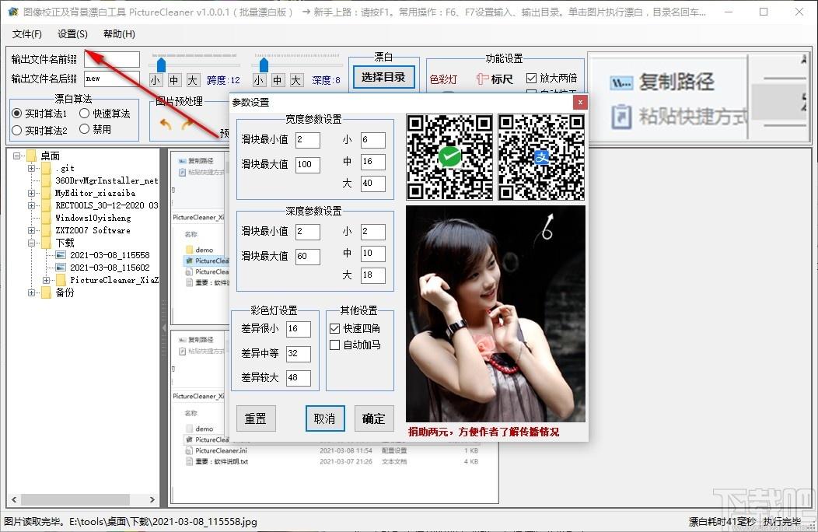
Task: Click the folder icon of RECTOOLS_30-12-2020
Action: tap(46, 205)
